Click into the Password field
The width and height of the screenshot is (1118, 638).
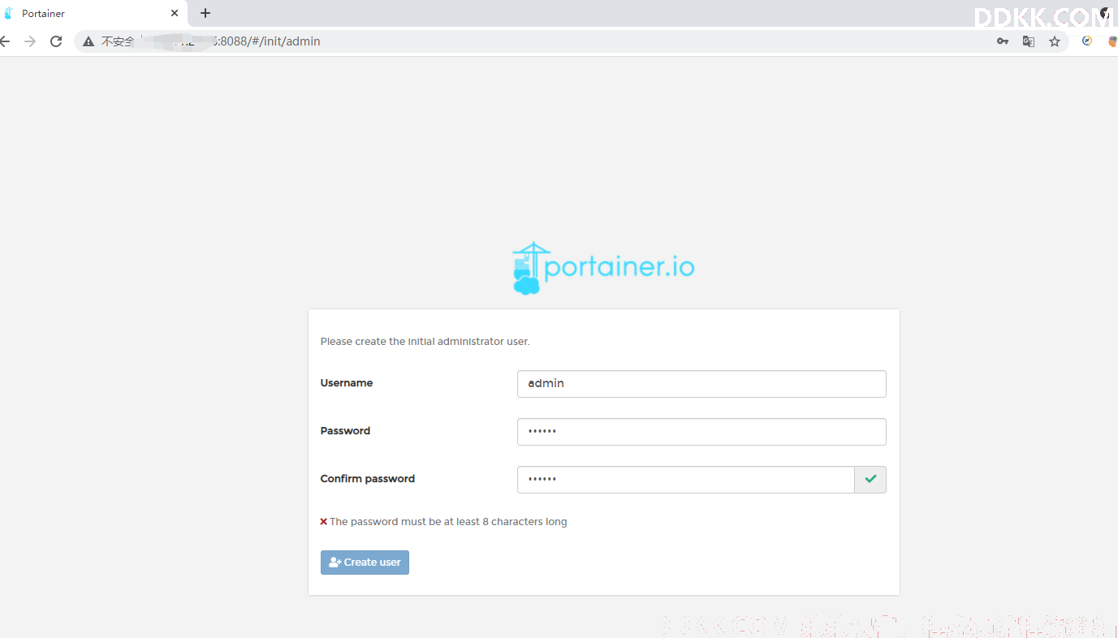pyautogui.click(x=701, y=432)
